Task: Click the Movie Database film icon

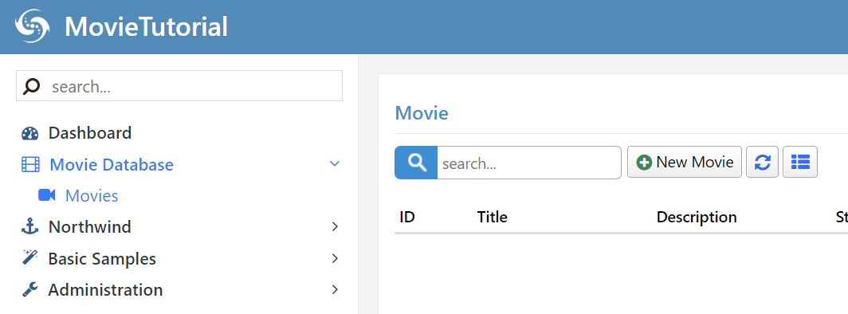Action: pos(30,164)
